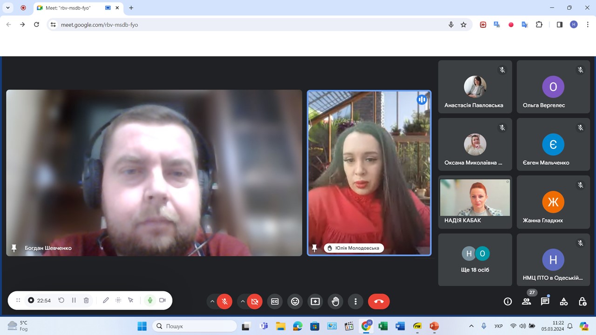
Task: Open the meeting chat panel
Action: click(545, 301)
